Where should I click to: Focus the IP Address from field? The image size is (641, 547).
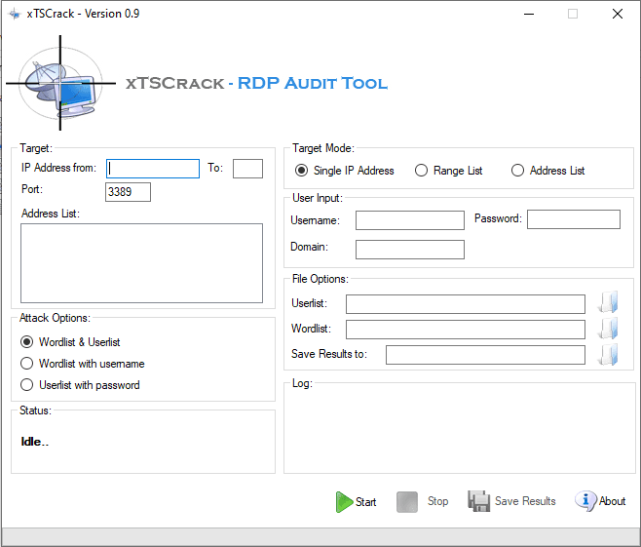[x=153, y=169]
